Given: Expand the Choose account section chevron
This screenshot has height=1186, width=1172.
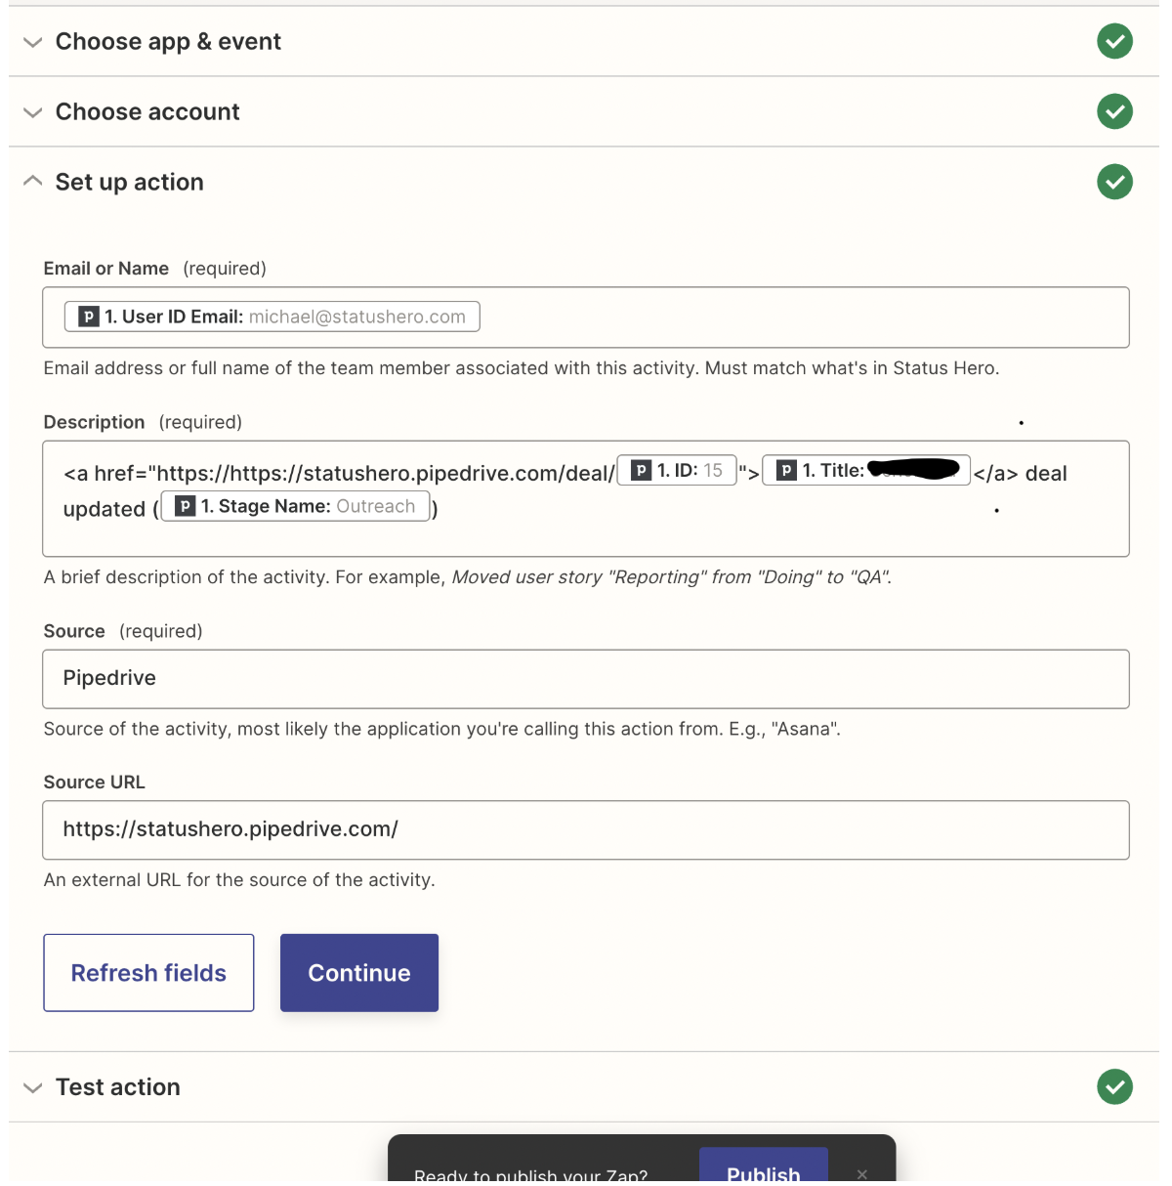Looking at the screenshot, I should [33, 112].
